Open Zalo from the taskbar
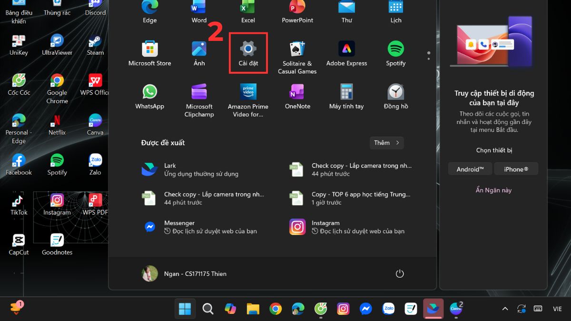Viewport: 571px width, 321px height. click(388, 309)
